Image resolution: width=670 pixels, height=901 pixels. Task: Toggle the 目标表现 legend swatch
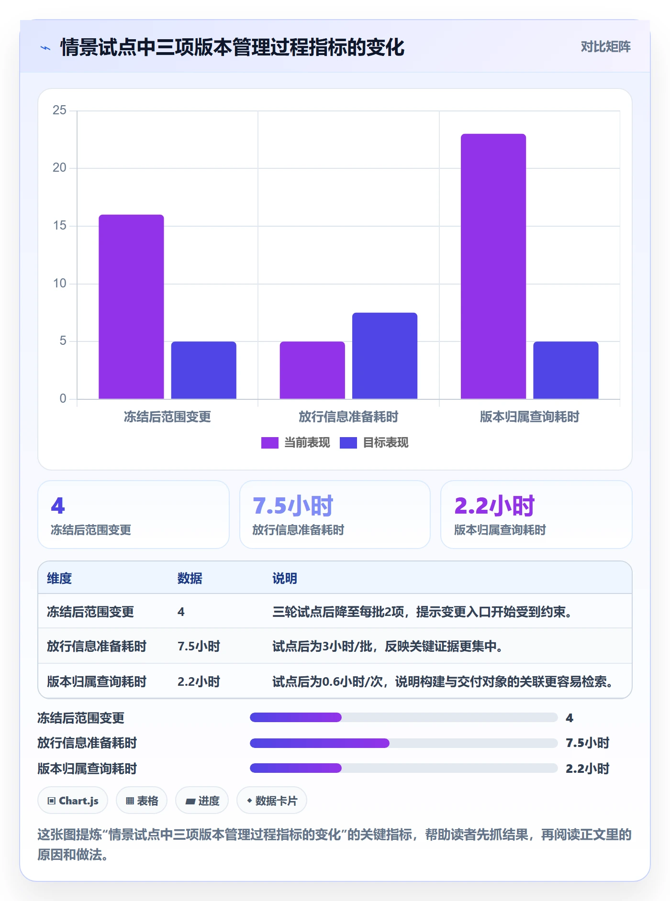[348, 443]
